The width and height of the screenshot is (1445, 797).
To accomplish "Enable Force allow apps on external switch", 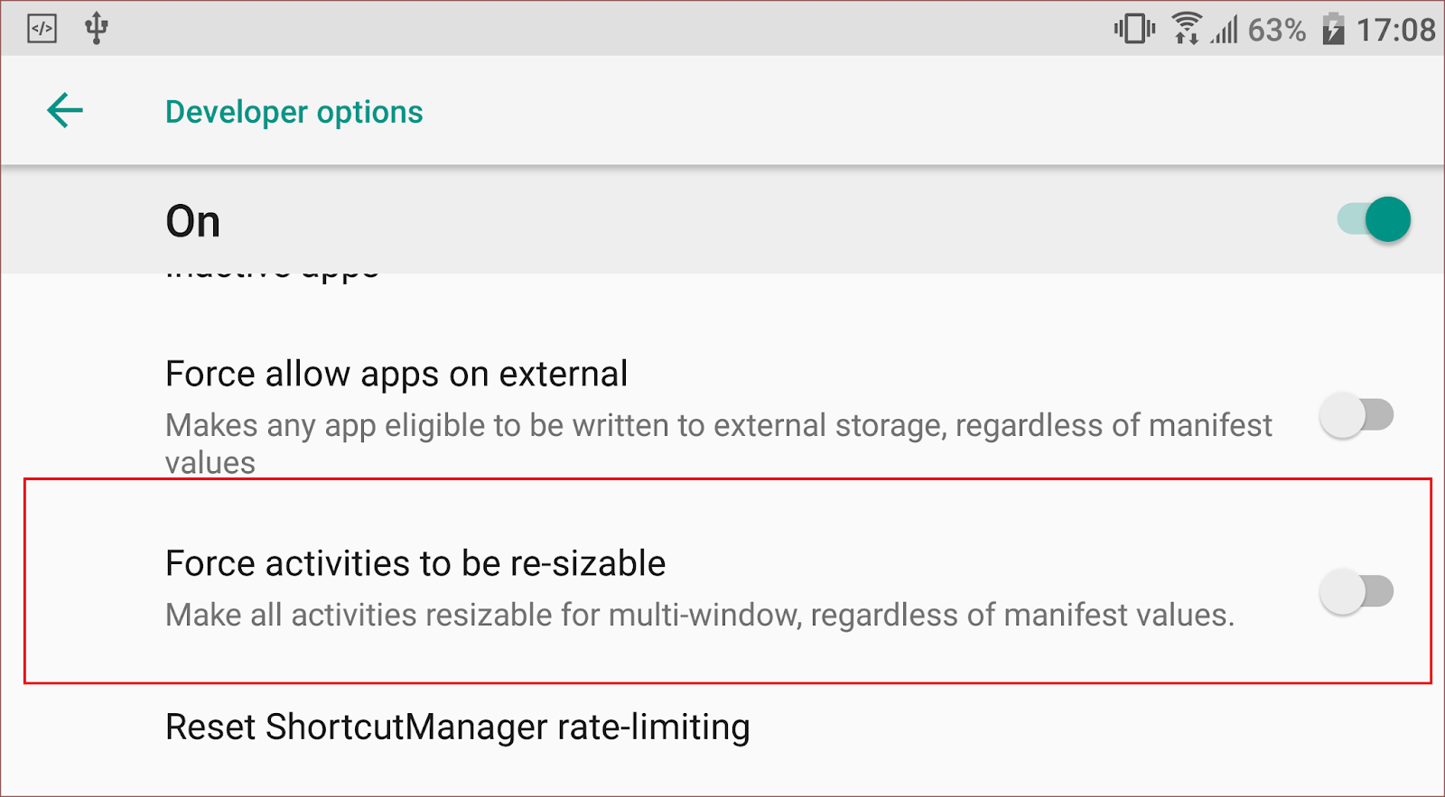I will tap(1356, 415).
